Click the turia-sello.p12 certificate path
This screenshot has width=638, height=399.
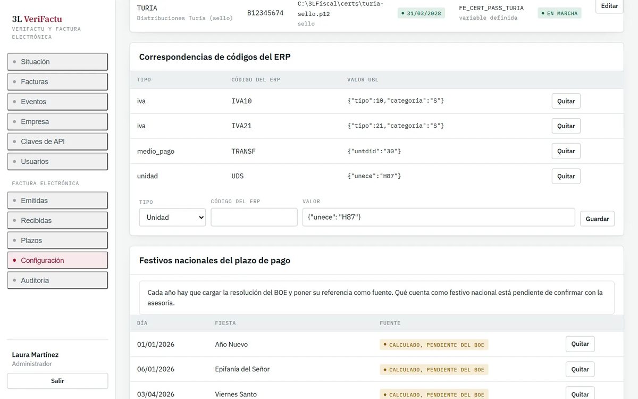[x=341, y=9]
